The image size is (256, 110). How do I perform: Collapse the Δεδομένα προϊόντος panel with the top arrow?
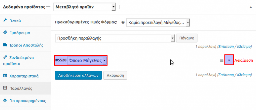251,7
